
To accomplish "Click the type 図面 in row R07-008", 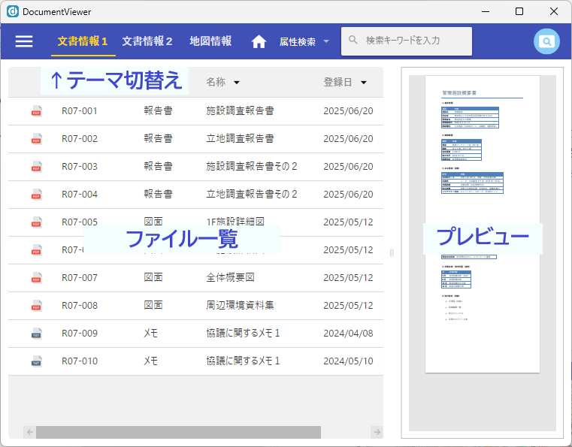I will (x=153, y=306).
